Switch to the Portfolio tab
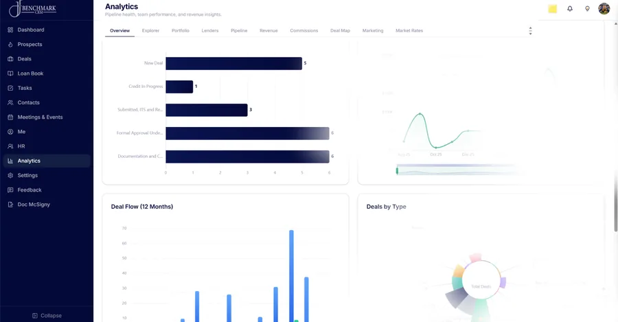 click(x=181, y=31)
